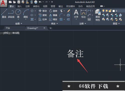Image resolution: width=125 pixels, height=91 pixels.
Task: Click the Rotate (旋转) tool
Action: point(53,11)
